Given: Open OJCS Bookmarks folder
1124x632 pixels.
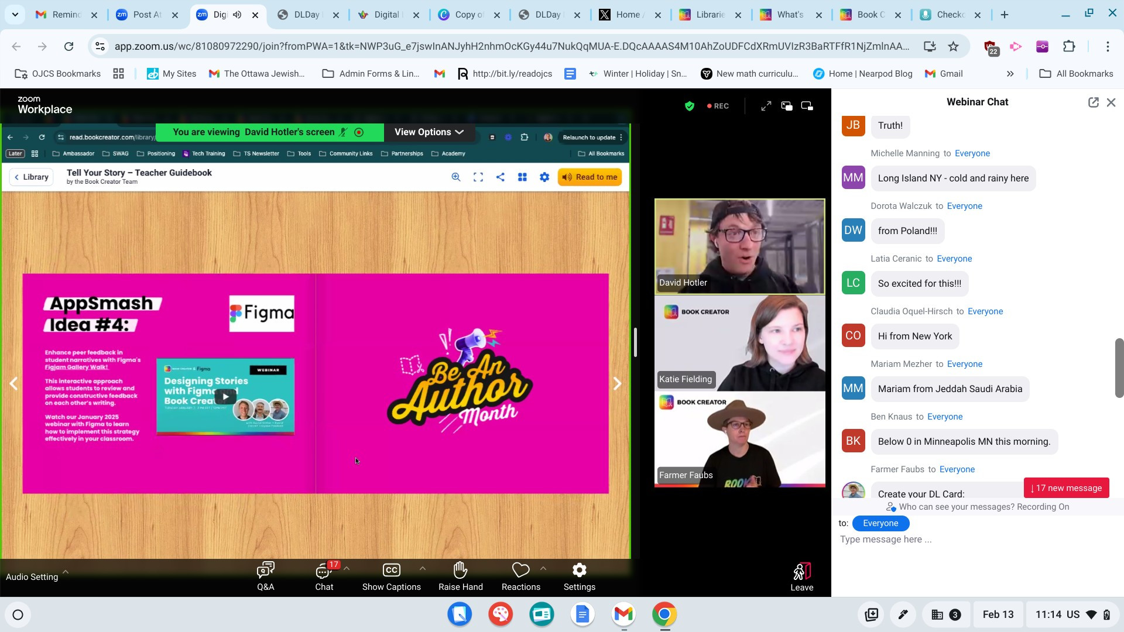Looking at the screenshot, I should [x=57, y=74].
